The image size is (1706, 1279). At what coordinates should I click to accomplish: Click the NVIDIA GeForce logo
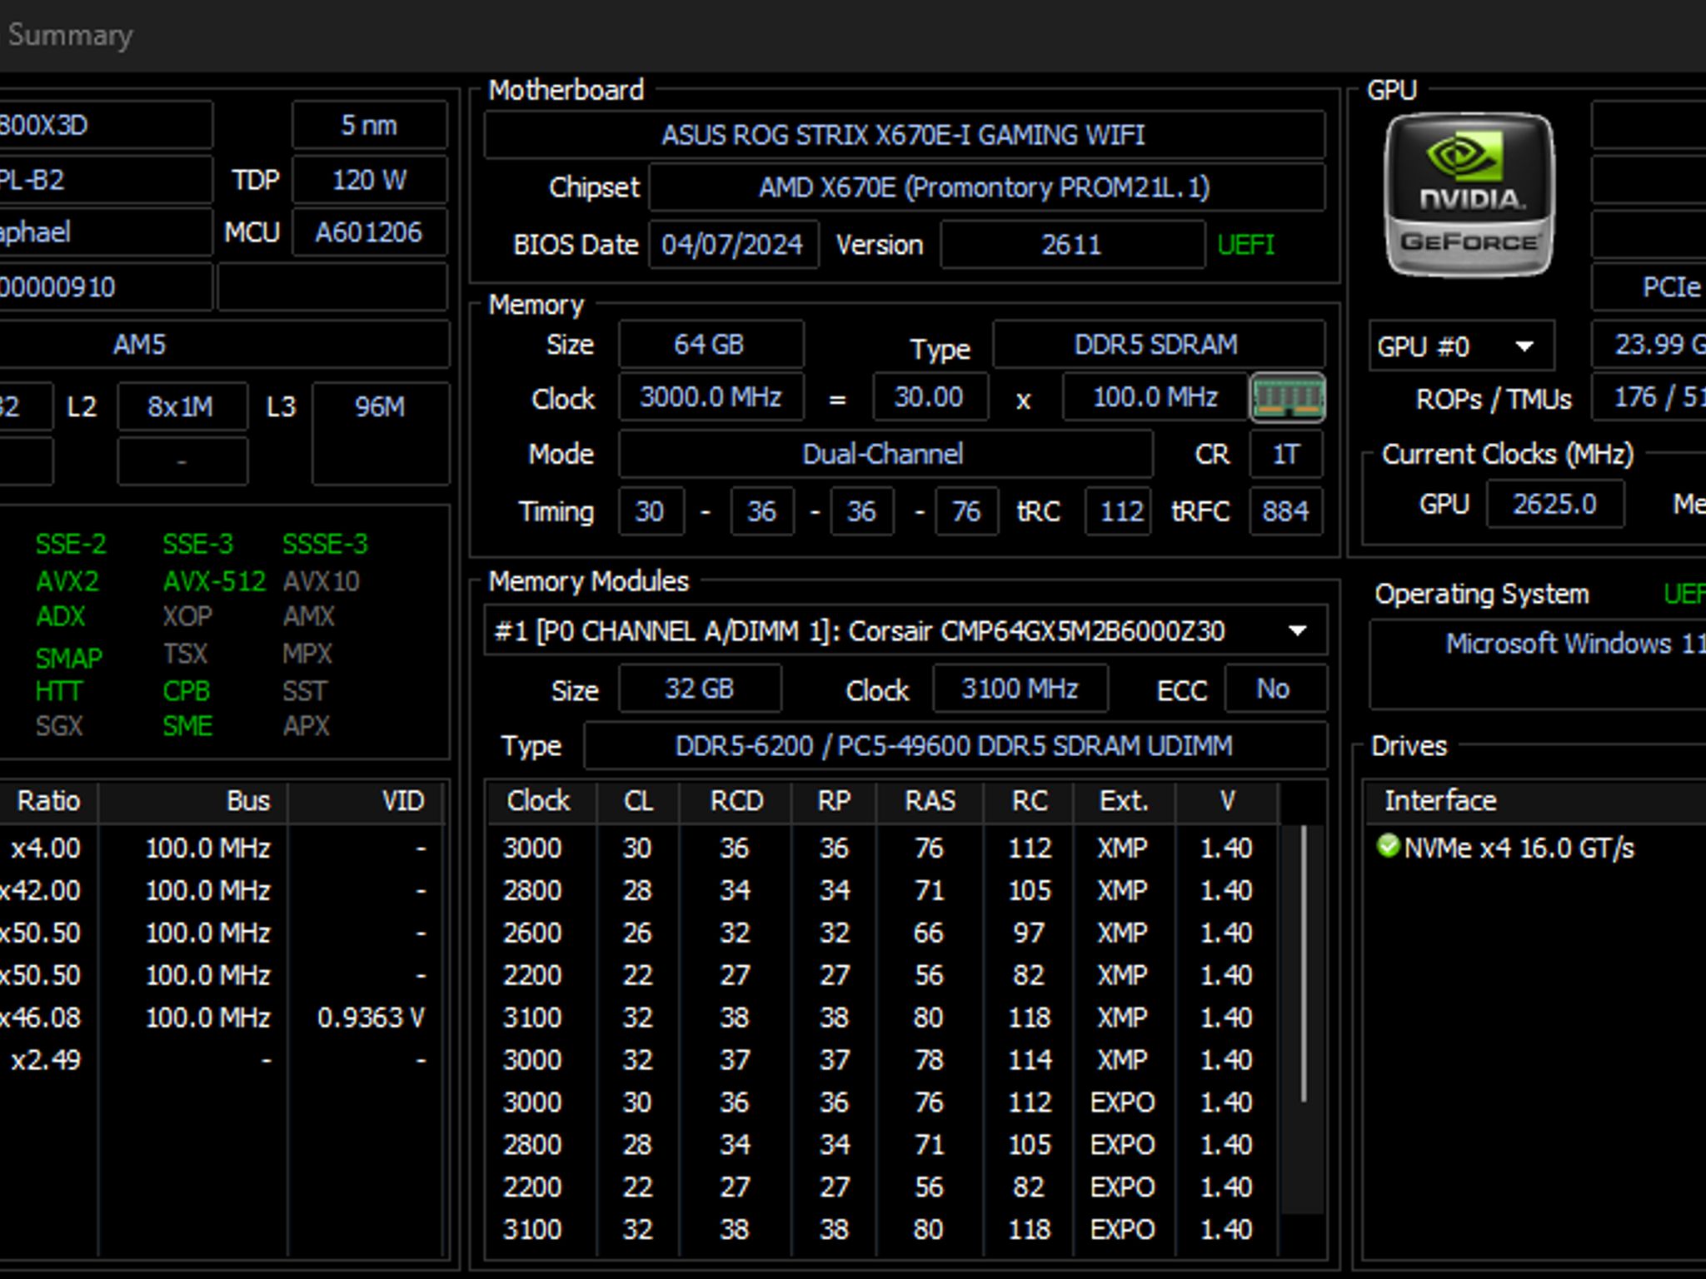[1469, 194]
